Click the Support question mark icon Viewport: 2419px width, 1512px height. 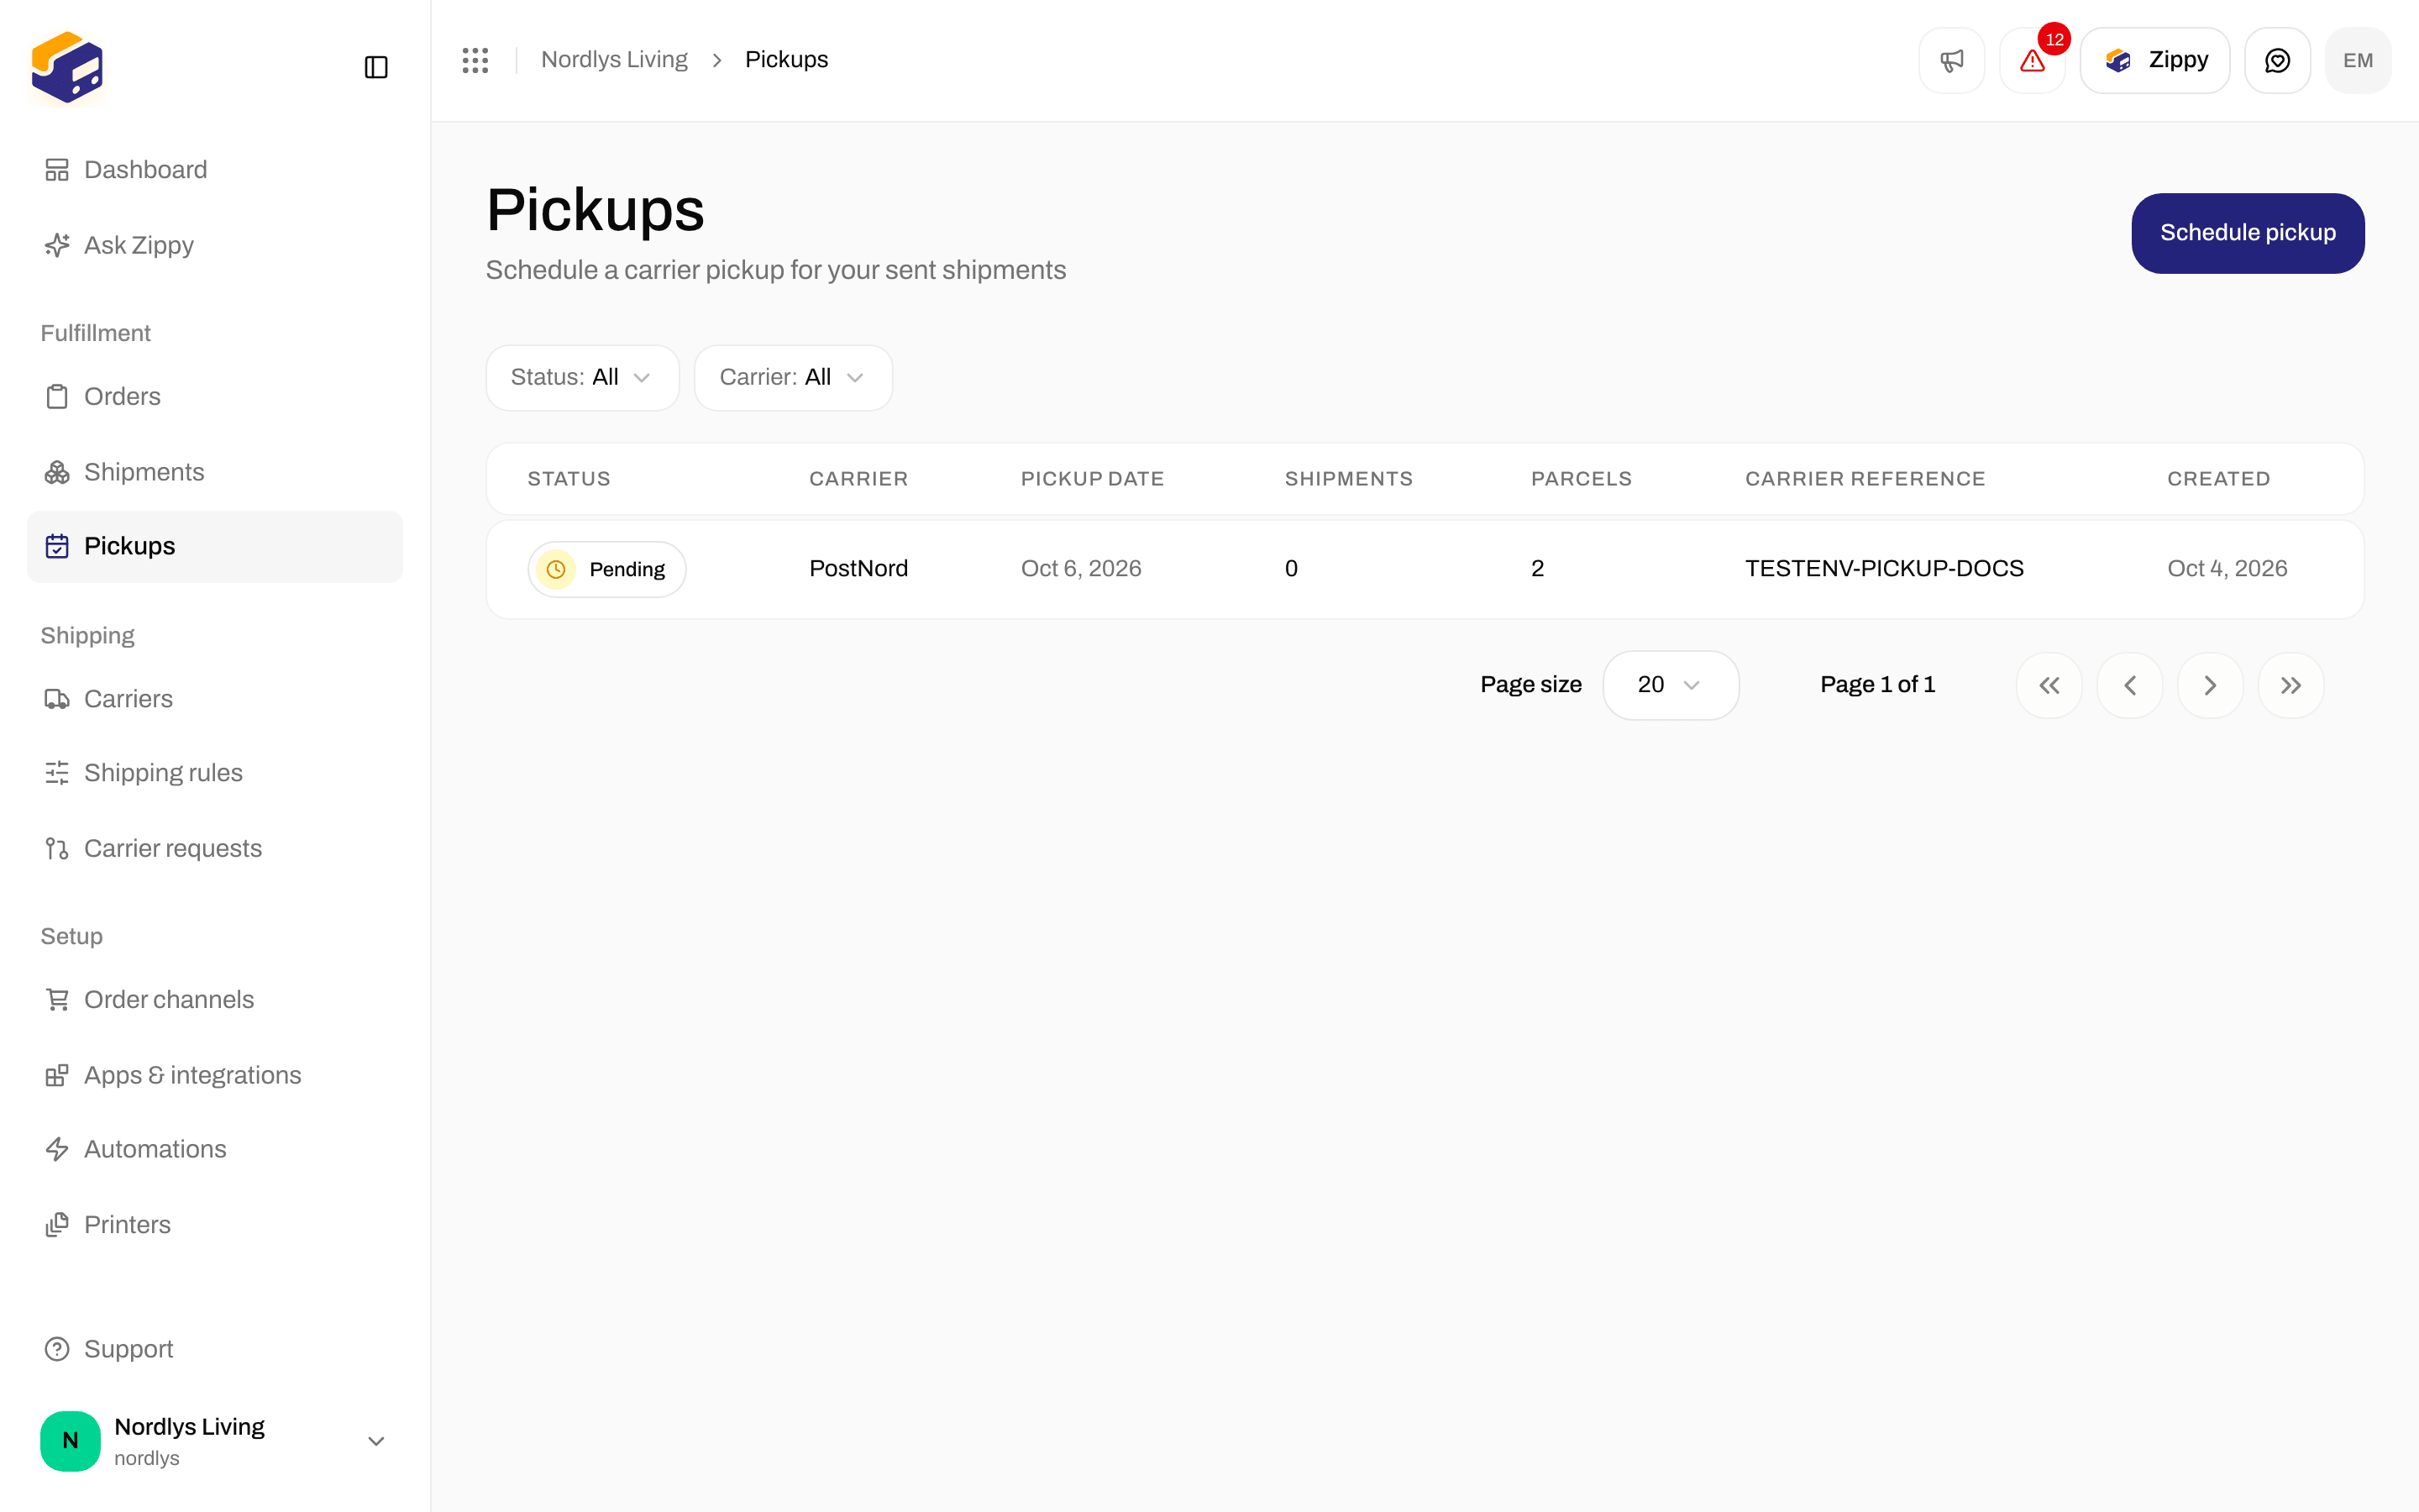(x=57, y=1349)
